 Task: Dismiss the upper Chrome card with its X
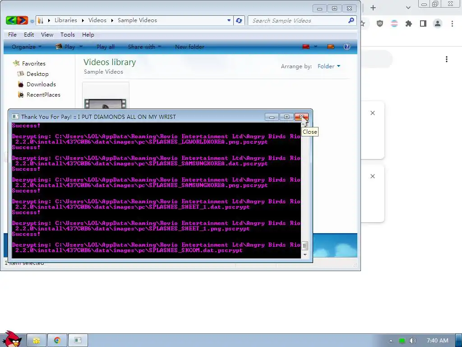click(x=372, y=113)
